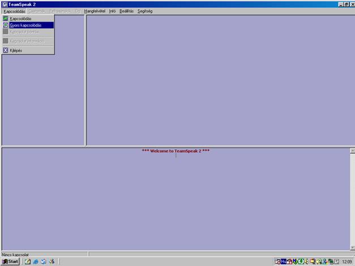This screenshot has width=355, height=266.
Task: Open the Segítség menu
Action: click(145, 11)
